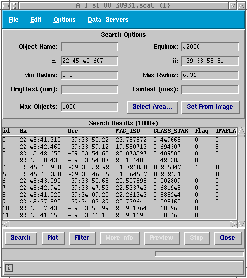247x278 pixels.
Task: Click the Select Area... button
Action: click(152, 107)
